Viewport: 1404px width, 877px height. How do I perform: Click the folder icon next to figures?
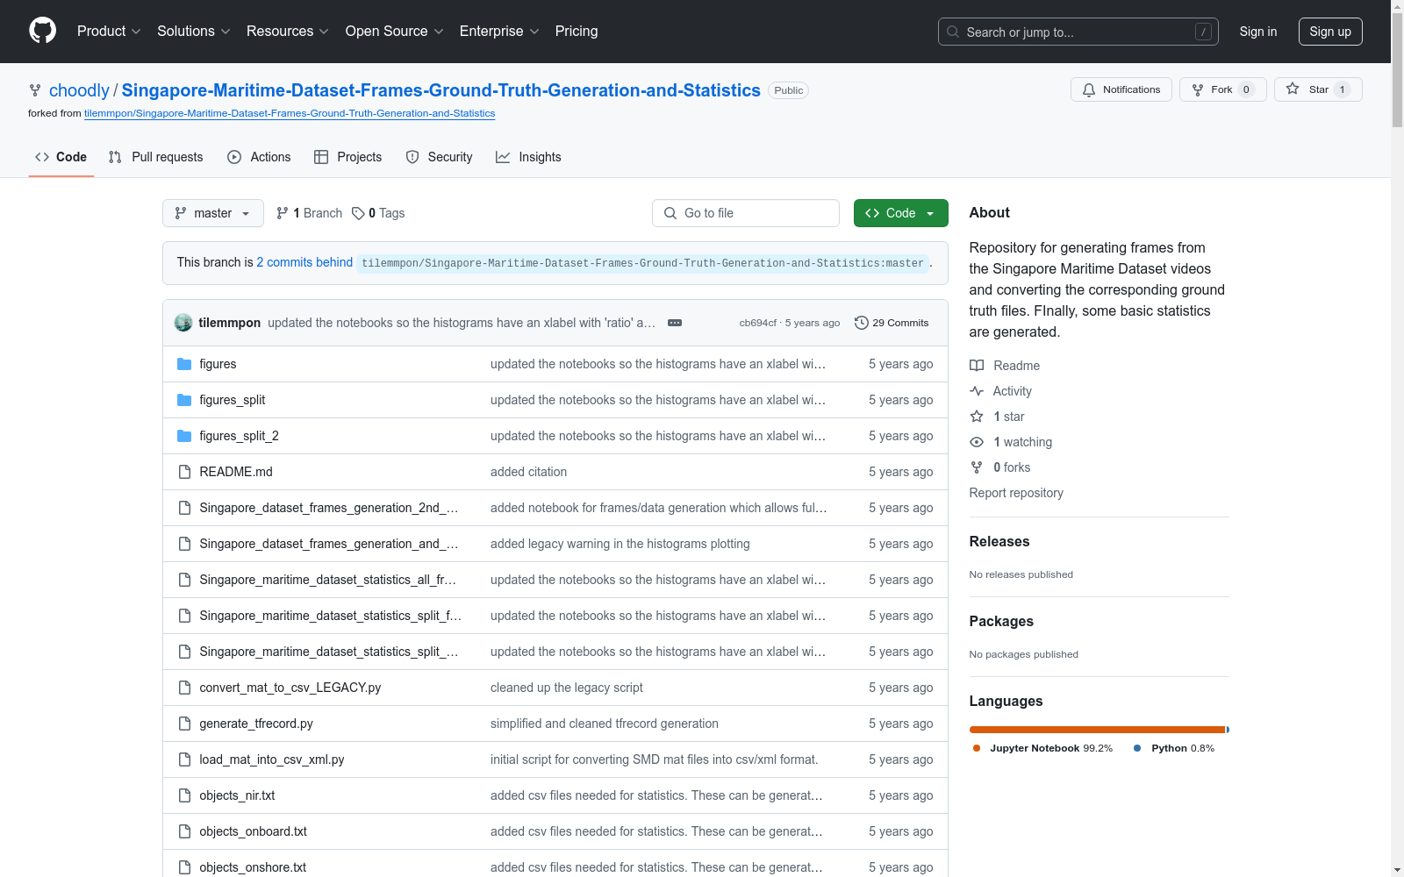coord(184,364)
